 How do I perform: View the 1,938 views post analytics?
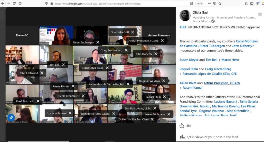click(x=209, y=137)
